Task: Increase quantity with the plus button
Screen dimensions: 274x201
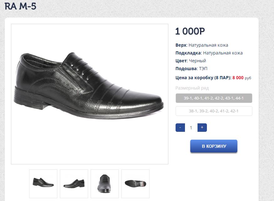Action: [x=202, y=128]
